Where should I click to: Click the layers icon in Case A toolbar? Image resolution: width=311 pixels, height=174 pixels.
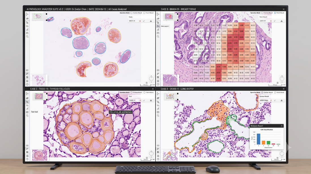click(27, 19)
